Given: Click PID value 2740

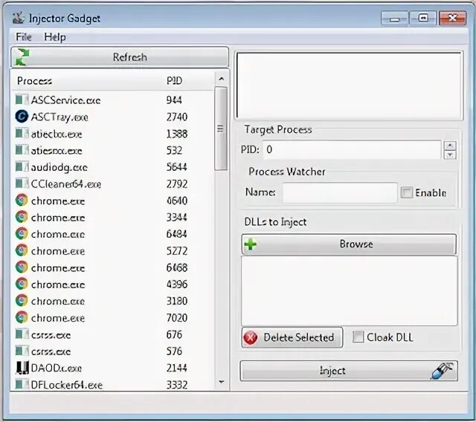Looking at the screenshot, I should [x=177, y=117].
